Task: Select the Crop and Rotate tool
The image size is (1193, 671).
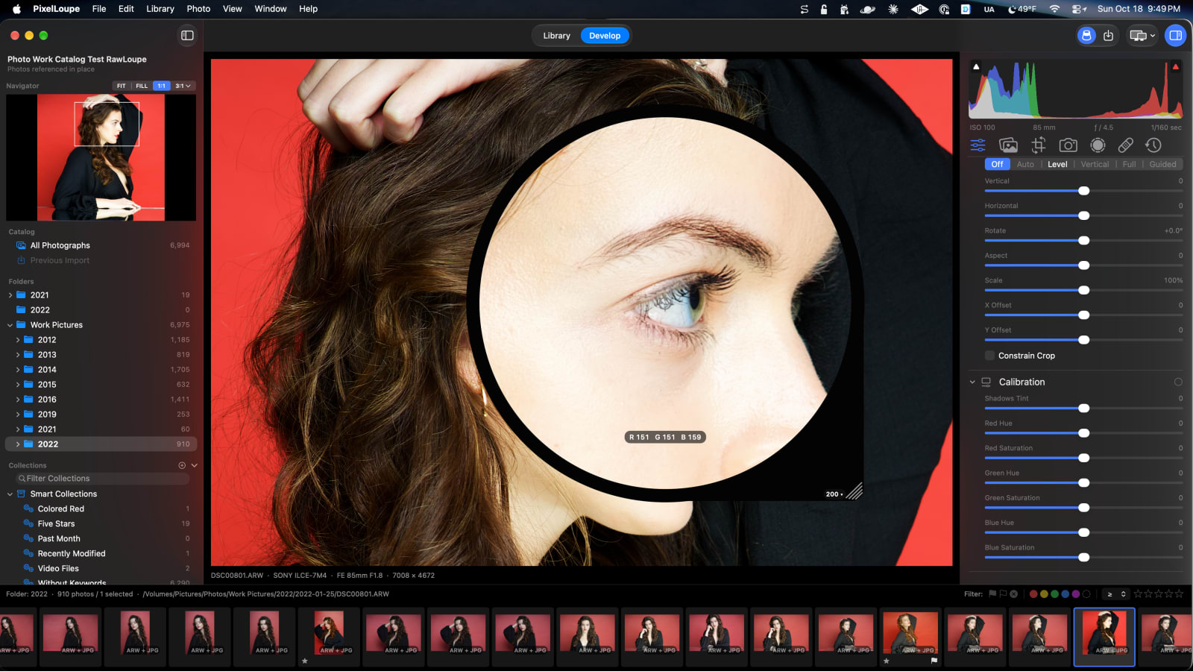Action: pyautogui.click(x=1039, y=145)
